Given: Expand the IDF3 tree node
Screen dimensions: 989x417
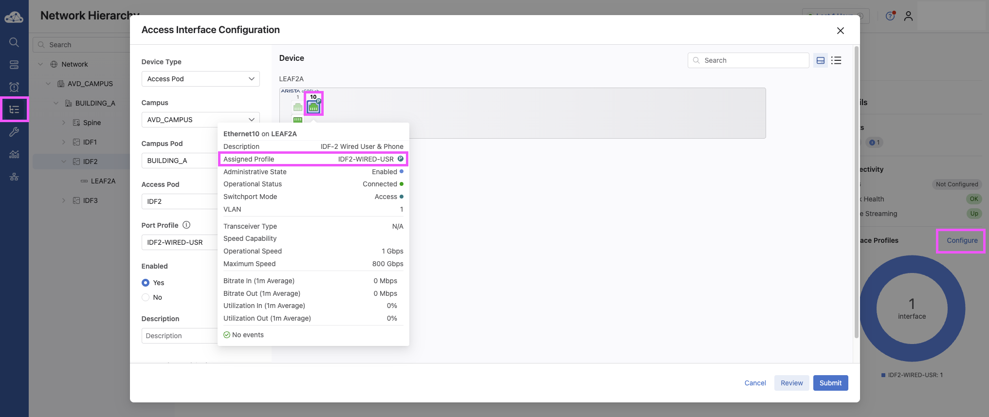Looking at the screenshot, I should 64,200.
